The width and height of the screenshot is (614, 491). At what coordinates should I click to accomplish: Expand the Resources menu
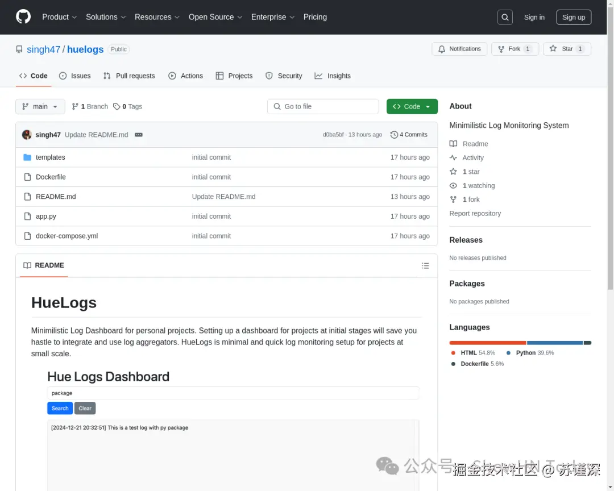[157, 17]
